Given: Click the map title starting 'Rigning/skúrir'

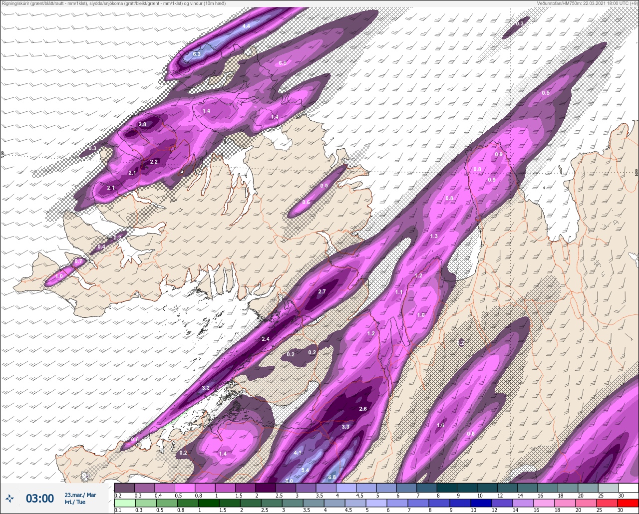Looking at the screenshot, I should tap(113, 3).
